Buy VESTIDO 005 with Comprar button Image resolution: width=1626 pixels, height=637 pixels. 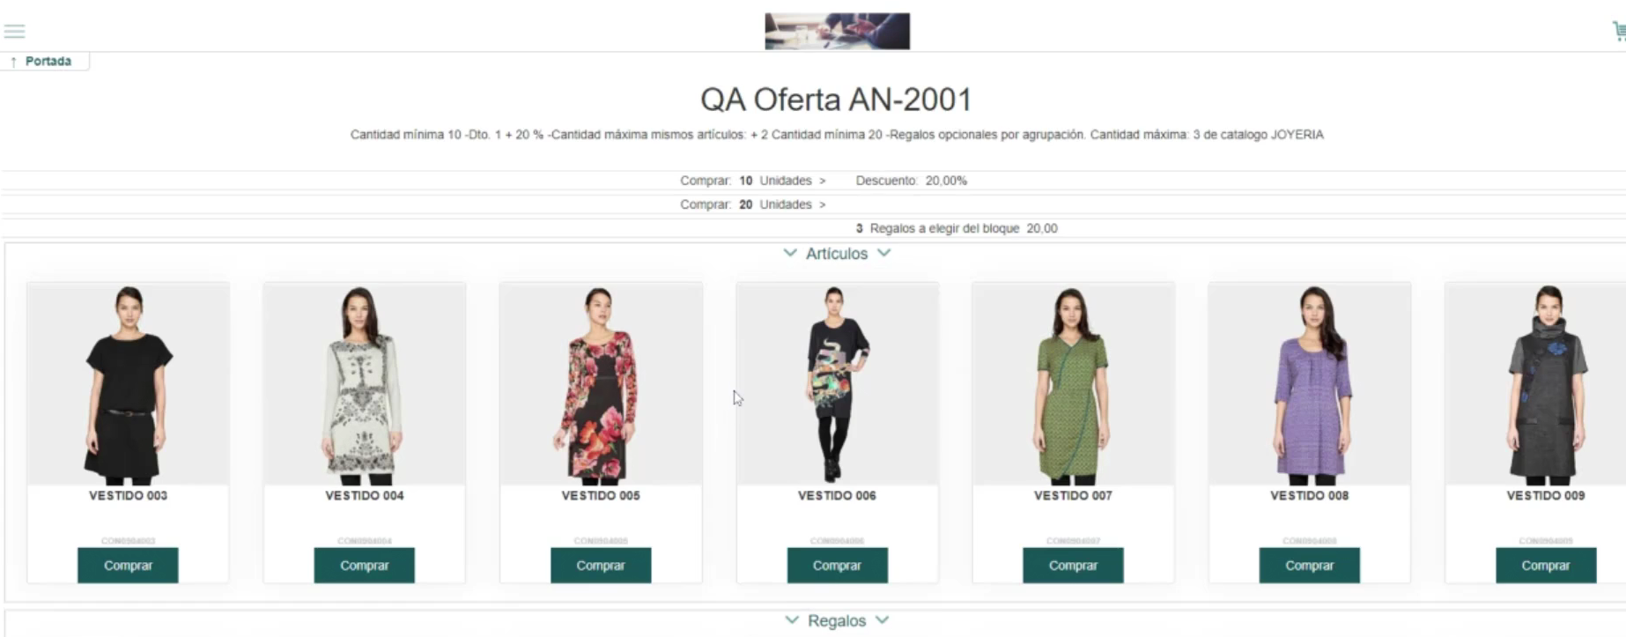[x=601, y=566]
